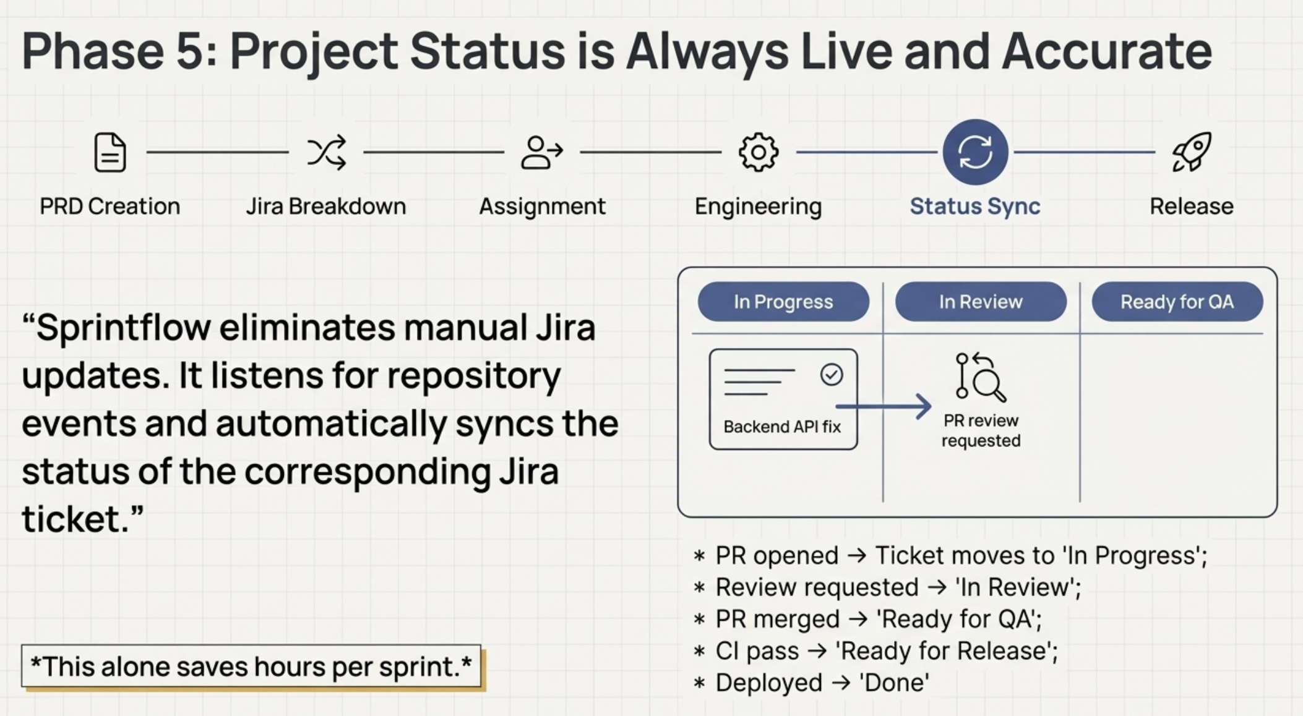Click the 'Deployed → Done' bullet line
Screen dimensions: 1303x716
click(x=822, y=683)
